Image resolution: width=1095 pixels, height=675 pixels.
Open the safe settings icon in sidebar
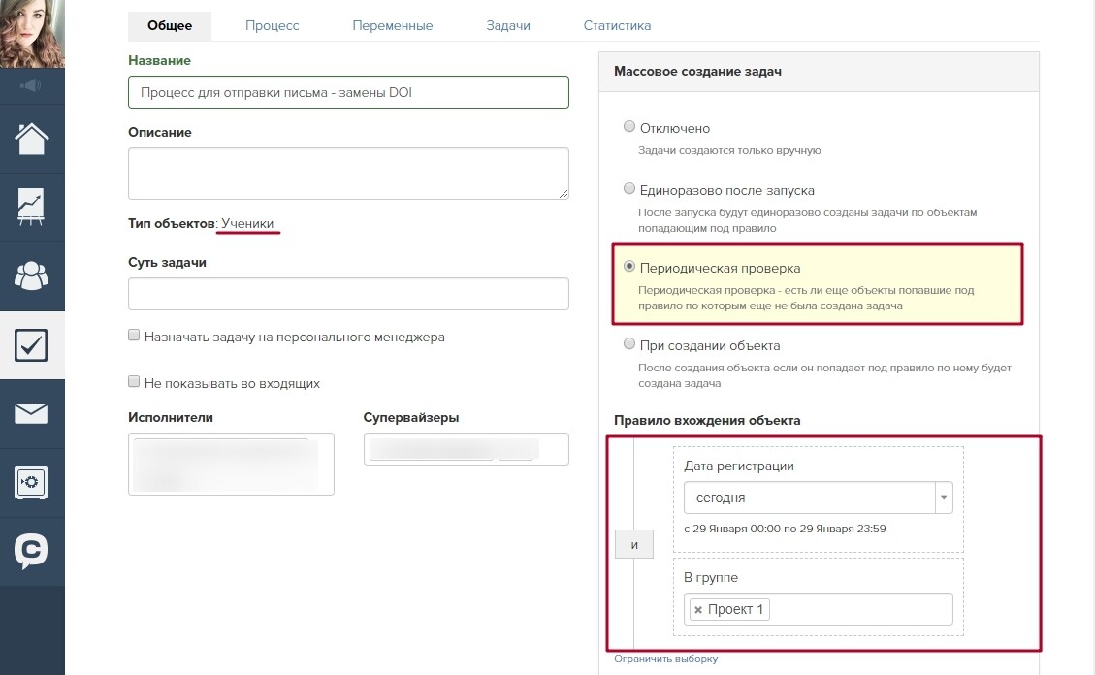click(x=31, y=482)
